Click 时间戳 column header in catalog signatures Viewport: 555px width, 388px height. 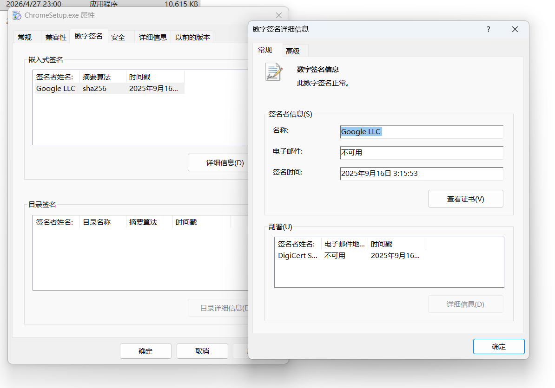click(x=201, y=222)
